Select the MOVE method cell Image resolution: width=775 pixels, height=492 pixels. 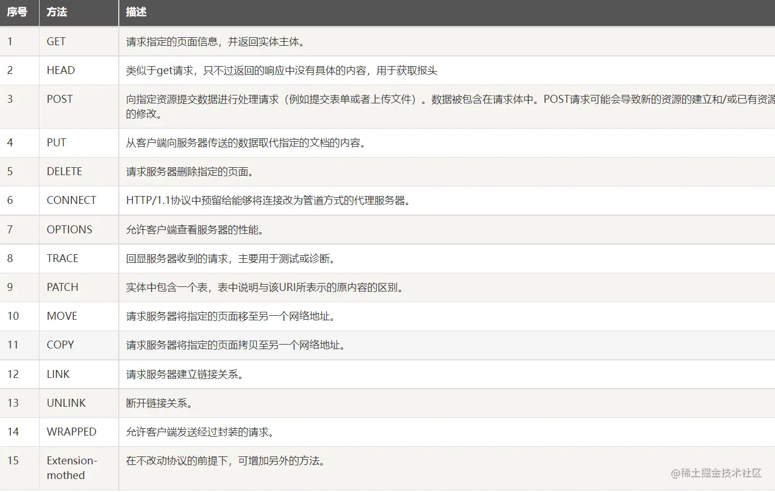pyautogui.click(x=79, y=316)
